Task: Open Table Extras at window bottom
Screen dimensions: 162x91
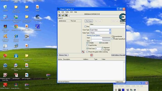Action: tap(119, 82)
